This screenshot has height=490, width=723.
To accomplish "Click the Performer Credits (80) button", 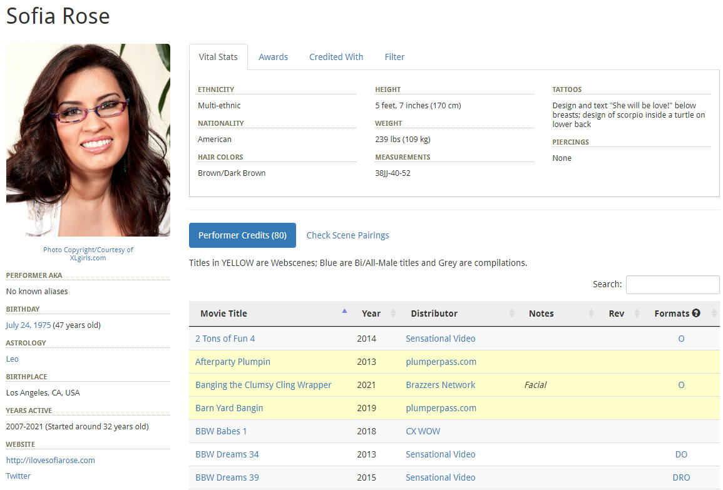I will point(242,235).
